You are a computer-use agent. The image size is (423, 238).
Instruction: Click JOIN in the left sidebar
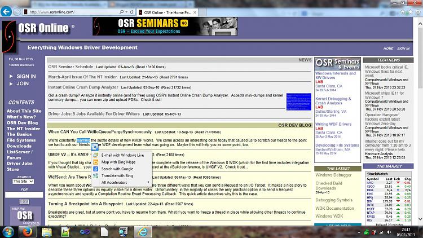point(23,83)
